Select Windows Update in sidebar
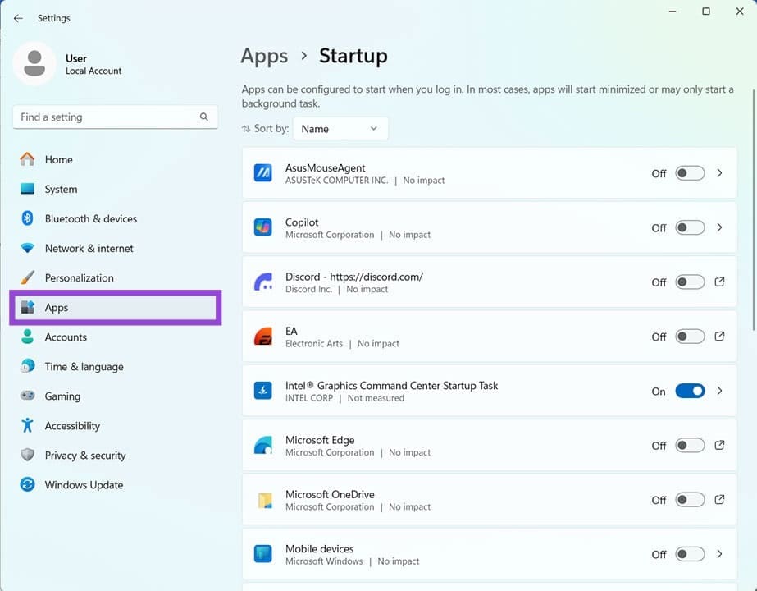Viewport: 757px width, 591px height. click(x=84, y=485)
